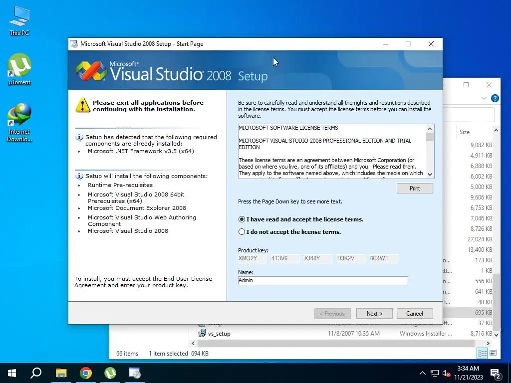Click the license text scroll up arrow
The image size is (511, 383).
430,128
